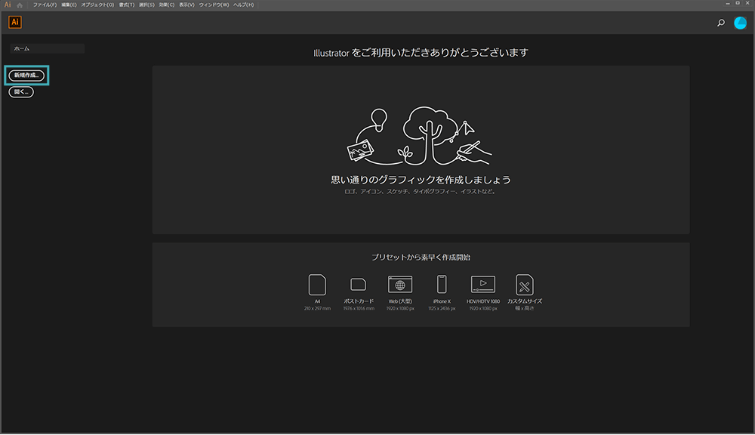The width and height of the screenshot is (755, 435).
Task: Click the 新規作成... button
Action: point(26,76)
